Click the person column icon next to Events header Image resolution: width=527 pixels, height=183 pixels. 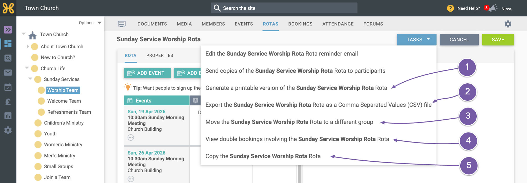[196, 100]
